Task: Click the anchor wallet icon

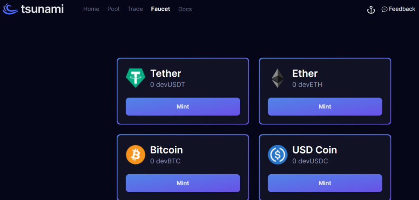Action: [x=371, y=9]
